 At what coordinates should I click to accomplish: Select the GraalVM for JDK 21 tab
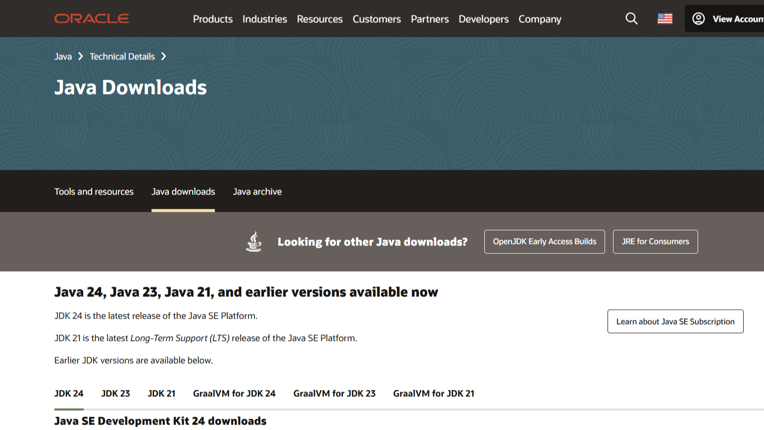point(433,393)
